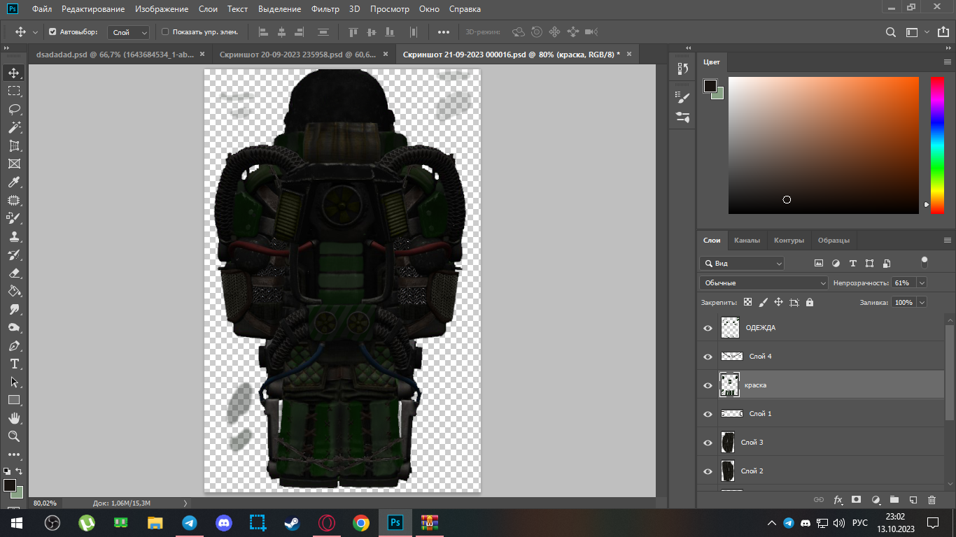The image size is (956, 537).
Task: Switch to the Контуры tab
Action: [789, 240]
